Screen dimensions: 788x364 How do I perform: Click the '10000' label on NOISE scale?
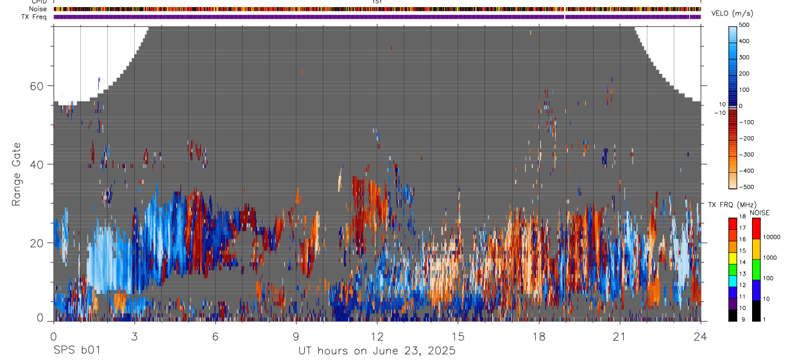(x=771, y=237)
